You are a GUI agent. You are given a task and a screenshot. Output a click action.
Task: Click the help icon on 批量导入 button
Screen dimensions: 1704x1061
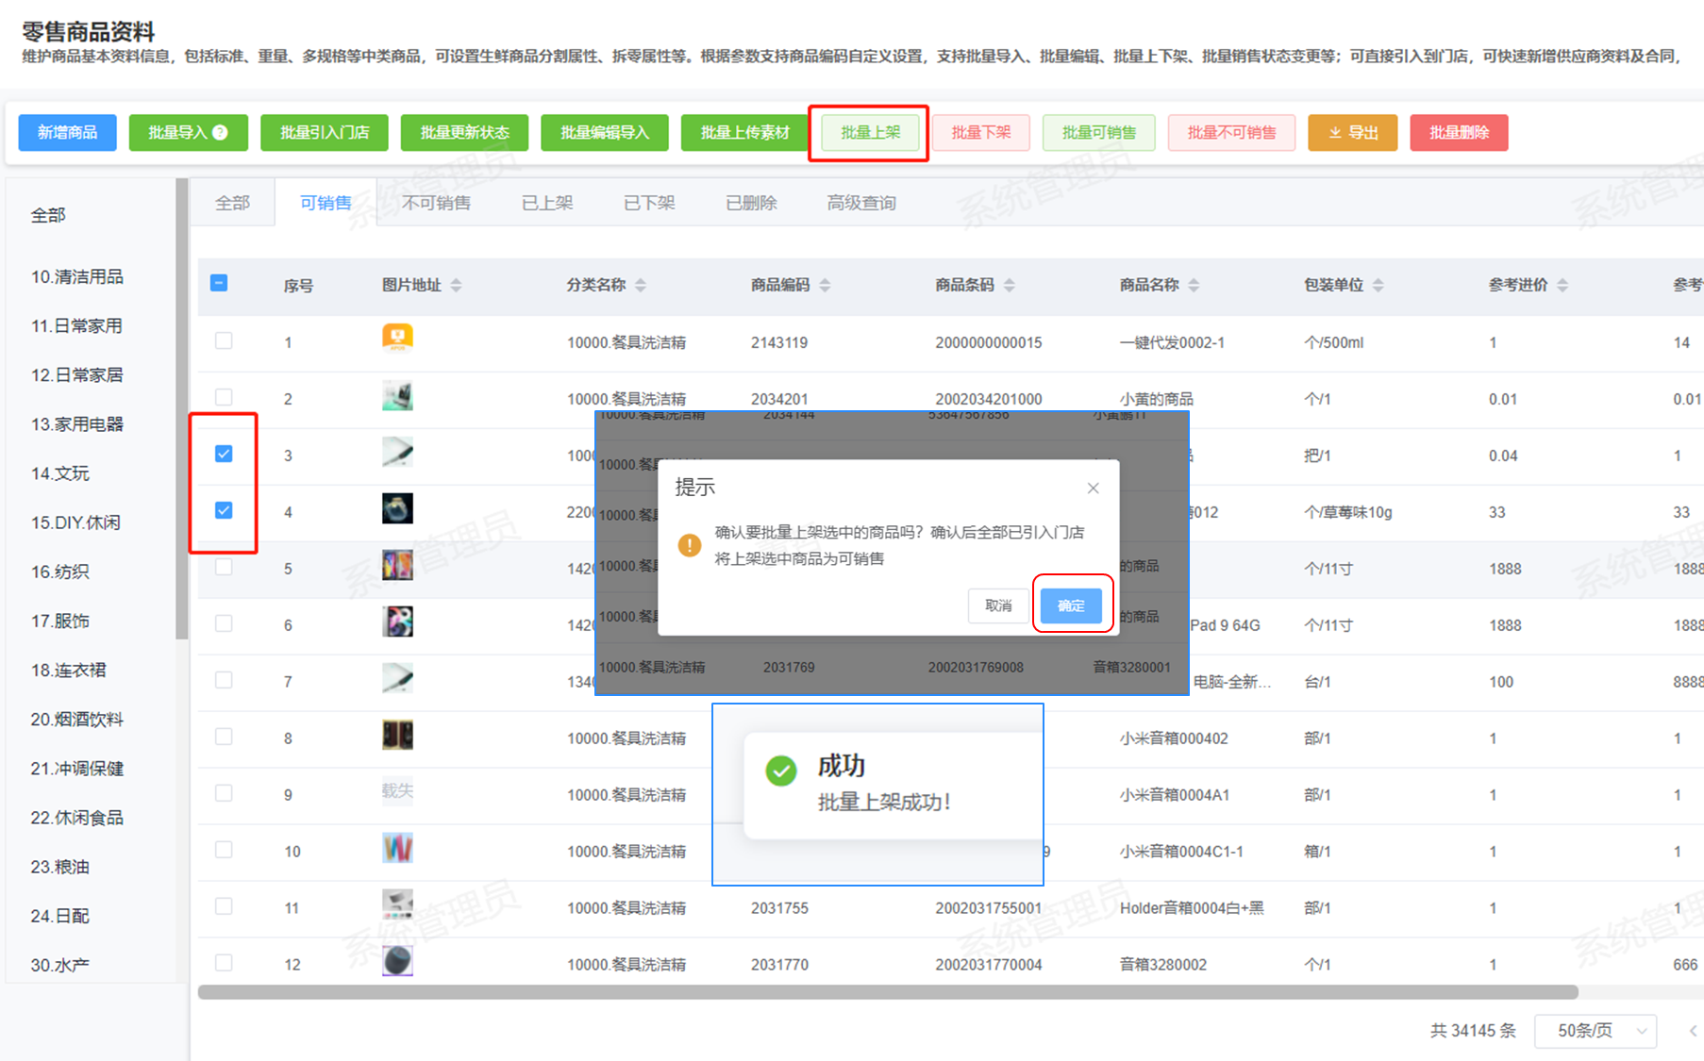point(221,133)
